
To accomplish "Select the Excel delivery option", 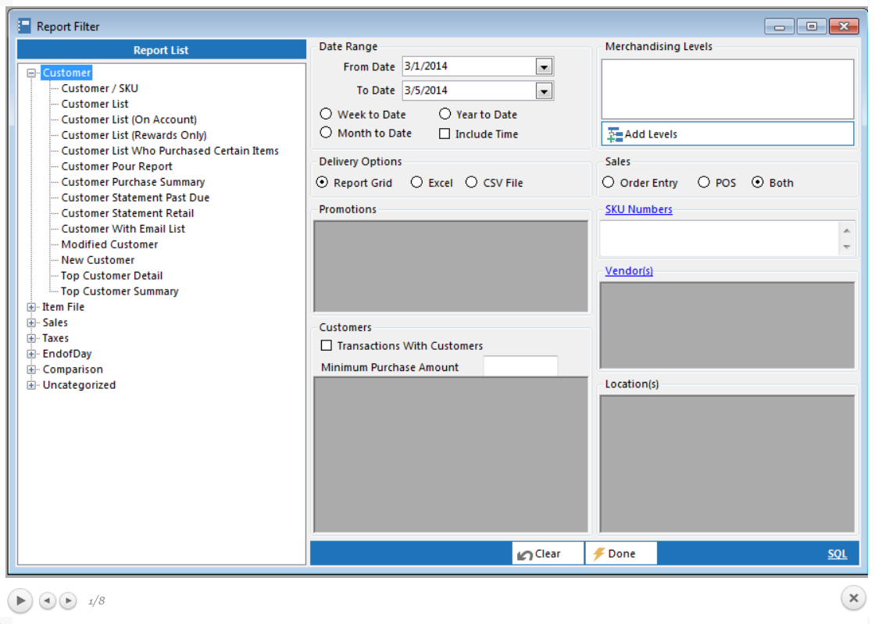I will (x=417, y=183).
